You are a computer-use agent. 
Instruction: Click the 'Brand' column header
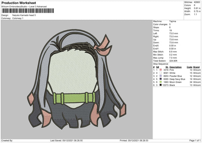point(197,67)
